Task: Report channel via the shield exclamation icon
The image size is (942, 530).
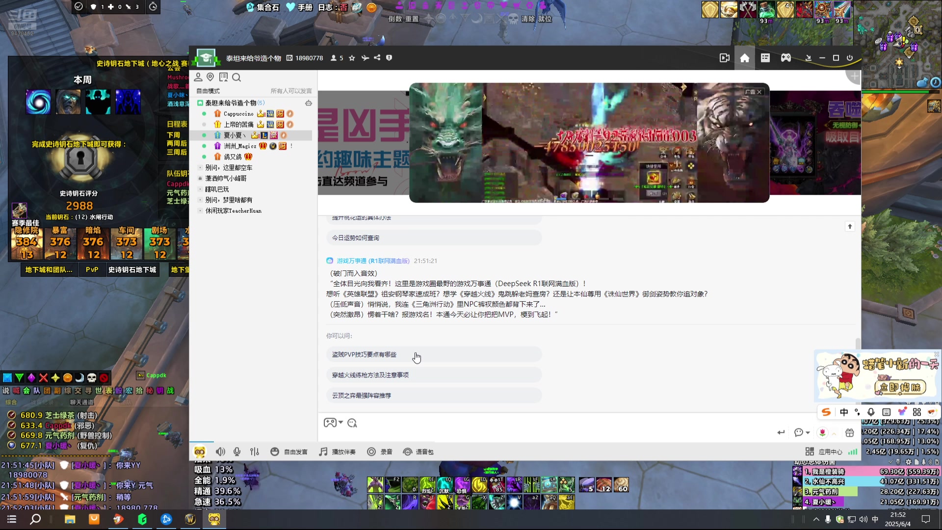Action: coord(389,58)
